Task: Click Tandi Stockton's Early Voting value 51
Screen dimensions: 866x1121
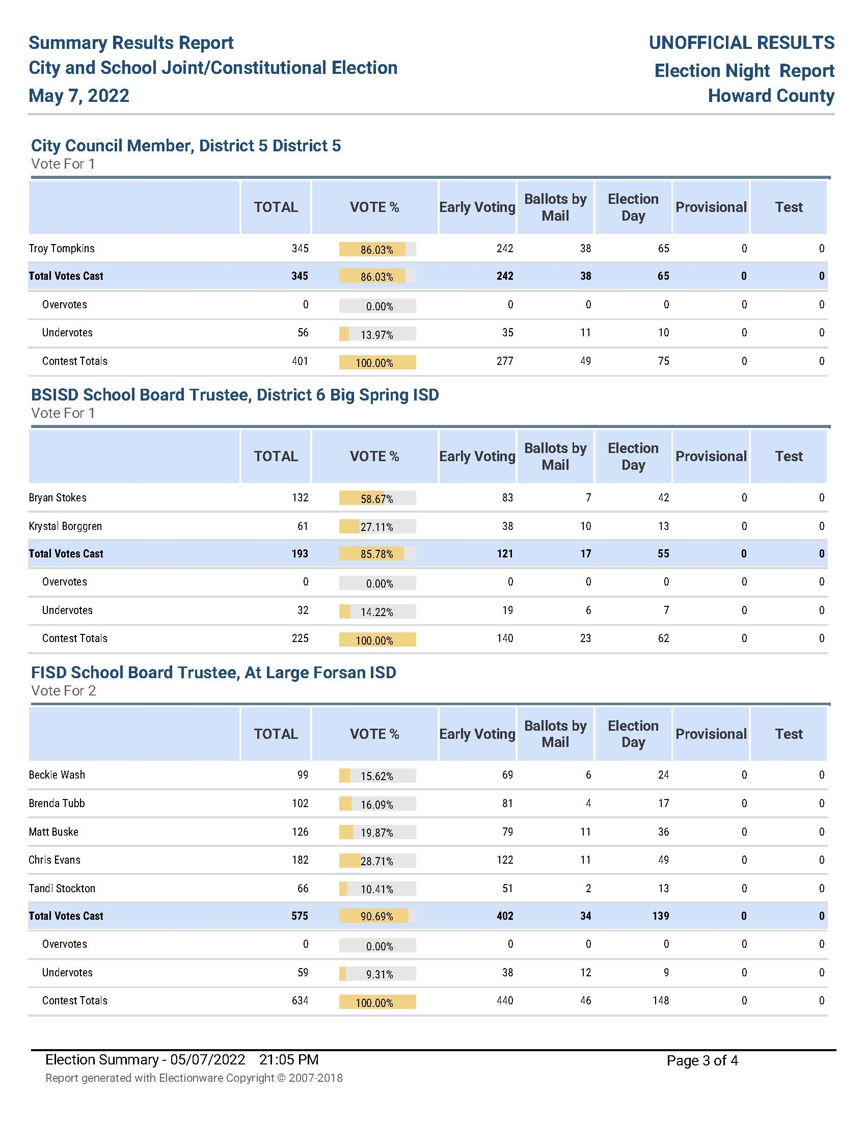Action: (507, 889)
